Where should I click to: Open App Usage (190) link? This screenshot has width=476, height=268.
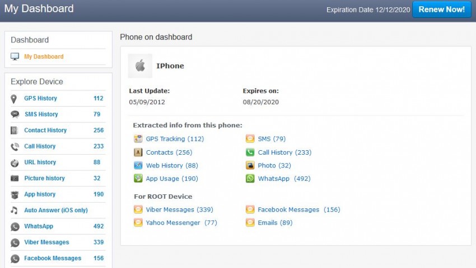172,179
